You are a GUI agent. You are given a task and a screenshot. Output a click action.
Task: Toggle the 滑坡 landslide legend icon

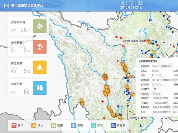tap(74, 125)
